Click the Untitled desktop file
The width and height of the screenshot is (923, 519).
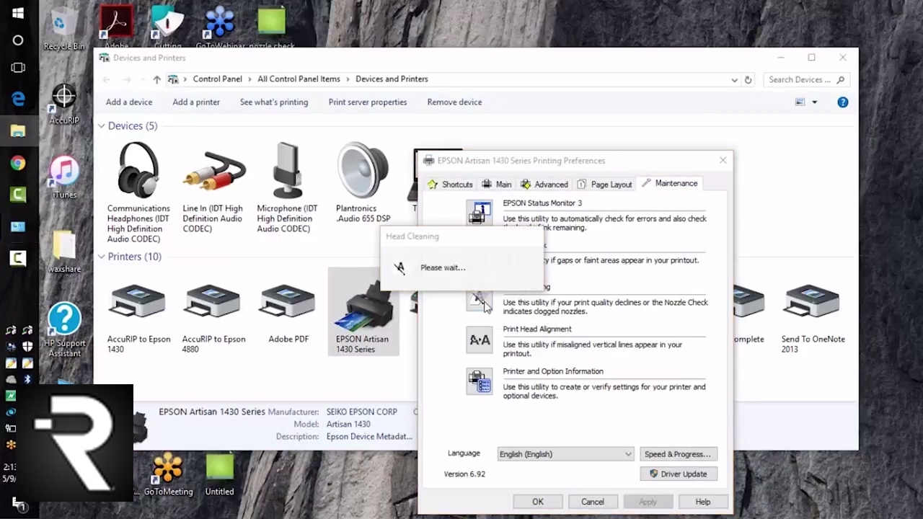click(x=219, y=474)
